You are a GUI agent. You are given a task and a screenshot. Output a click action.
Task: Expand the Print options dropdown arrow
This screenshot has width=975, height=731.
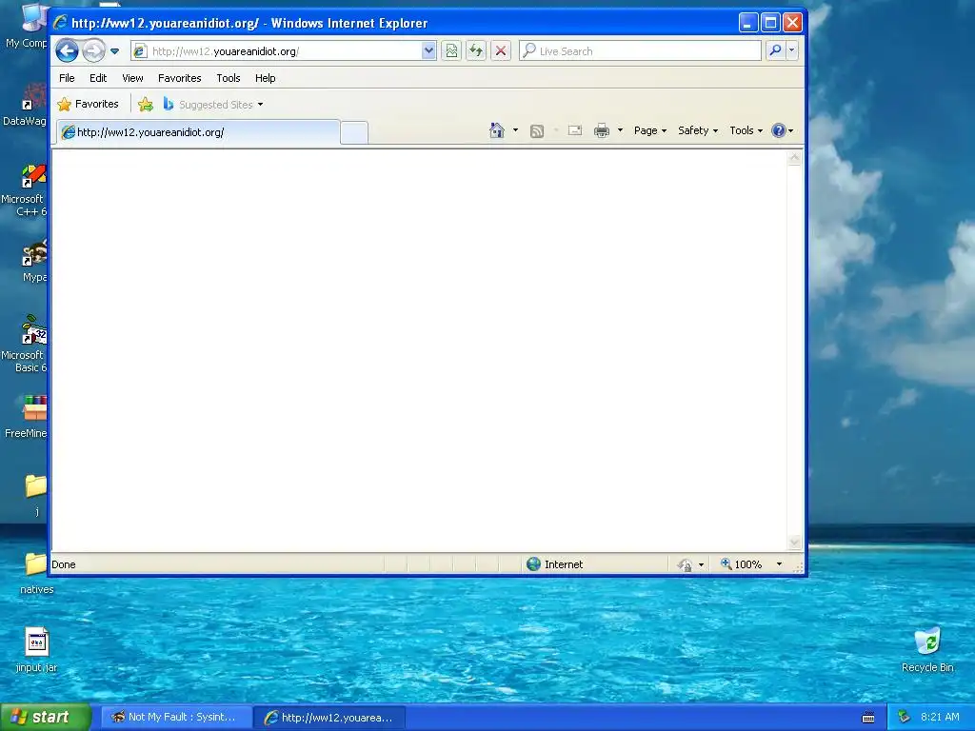point(620,130)
